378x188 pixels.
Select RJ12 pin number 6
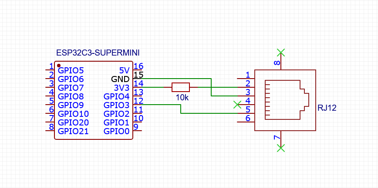248,118
